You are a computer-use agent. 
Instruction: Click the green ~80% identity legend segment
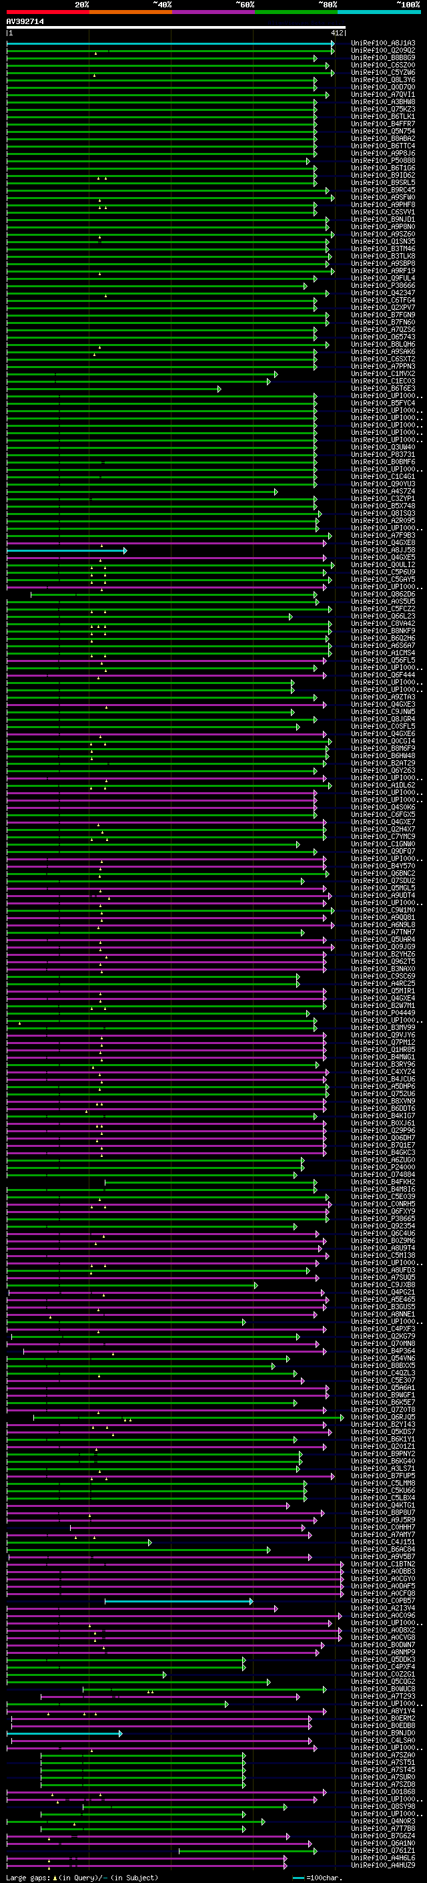click(x=296, y=12)
